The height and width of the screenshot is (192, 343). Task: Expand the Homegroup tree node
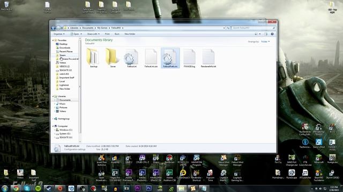point(53,119)
